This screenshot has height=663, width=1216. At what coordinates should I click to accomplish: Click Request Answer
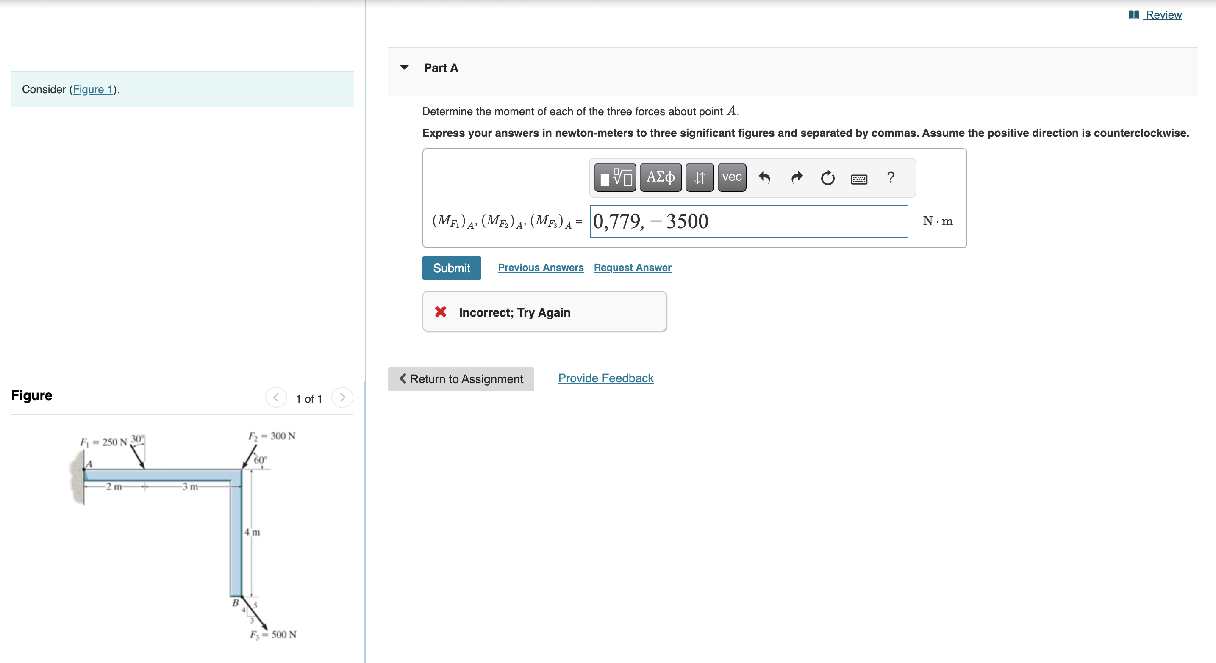pos(632,268)
